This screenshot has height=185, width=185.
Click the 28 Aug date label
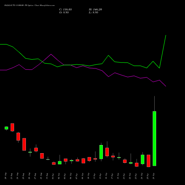point(41,176)
